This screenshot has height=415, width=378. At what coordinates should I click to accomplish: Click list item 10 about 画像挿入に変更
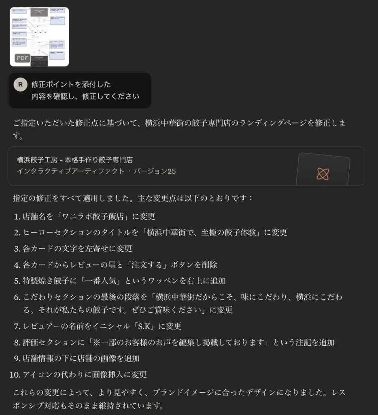[78, 374]
